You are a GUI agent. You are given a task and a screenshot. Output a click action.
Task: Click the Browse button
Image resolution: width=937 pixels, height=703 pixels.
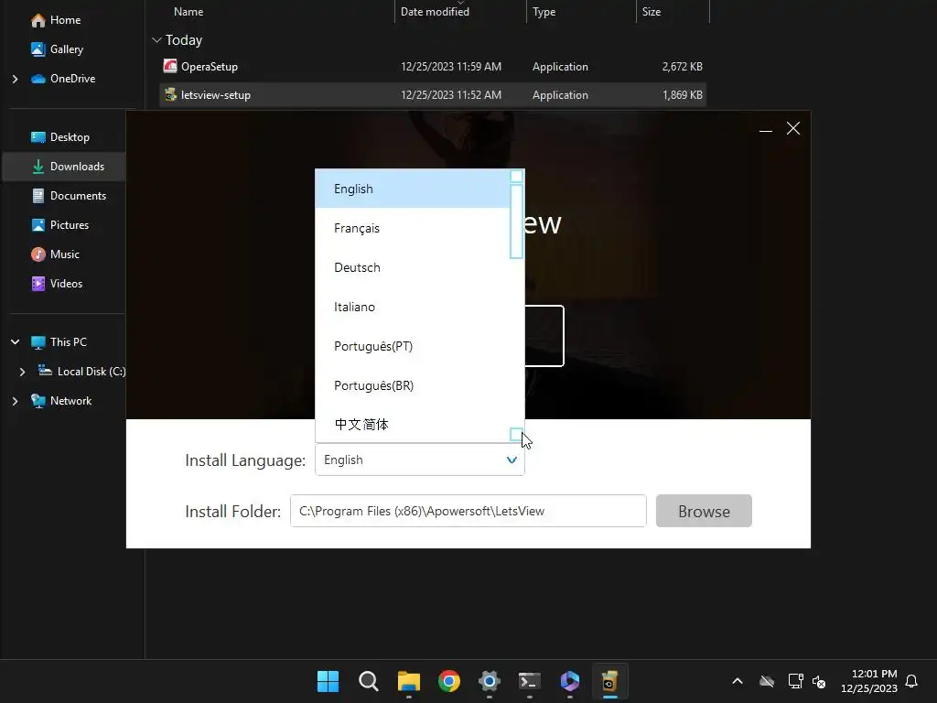pos(704,511)
